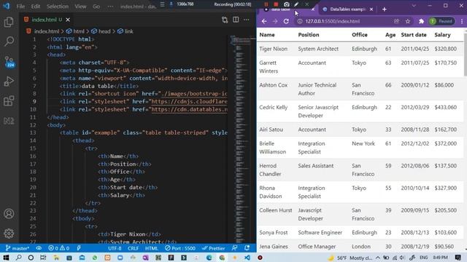Sort the table by Position column

point(309,35)
